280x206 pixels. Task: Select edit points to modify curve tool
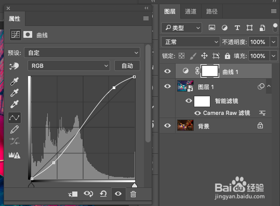pyautogui.click(x=15, y=118)
